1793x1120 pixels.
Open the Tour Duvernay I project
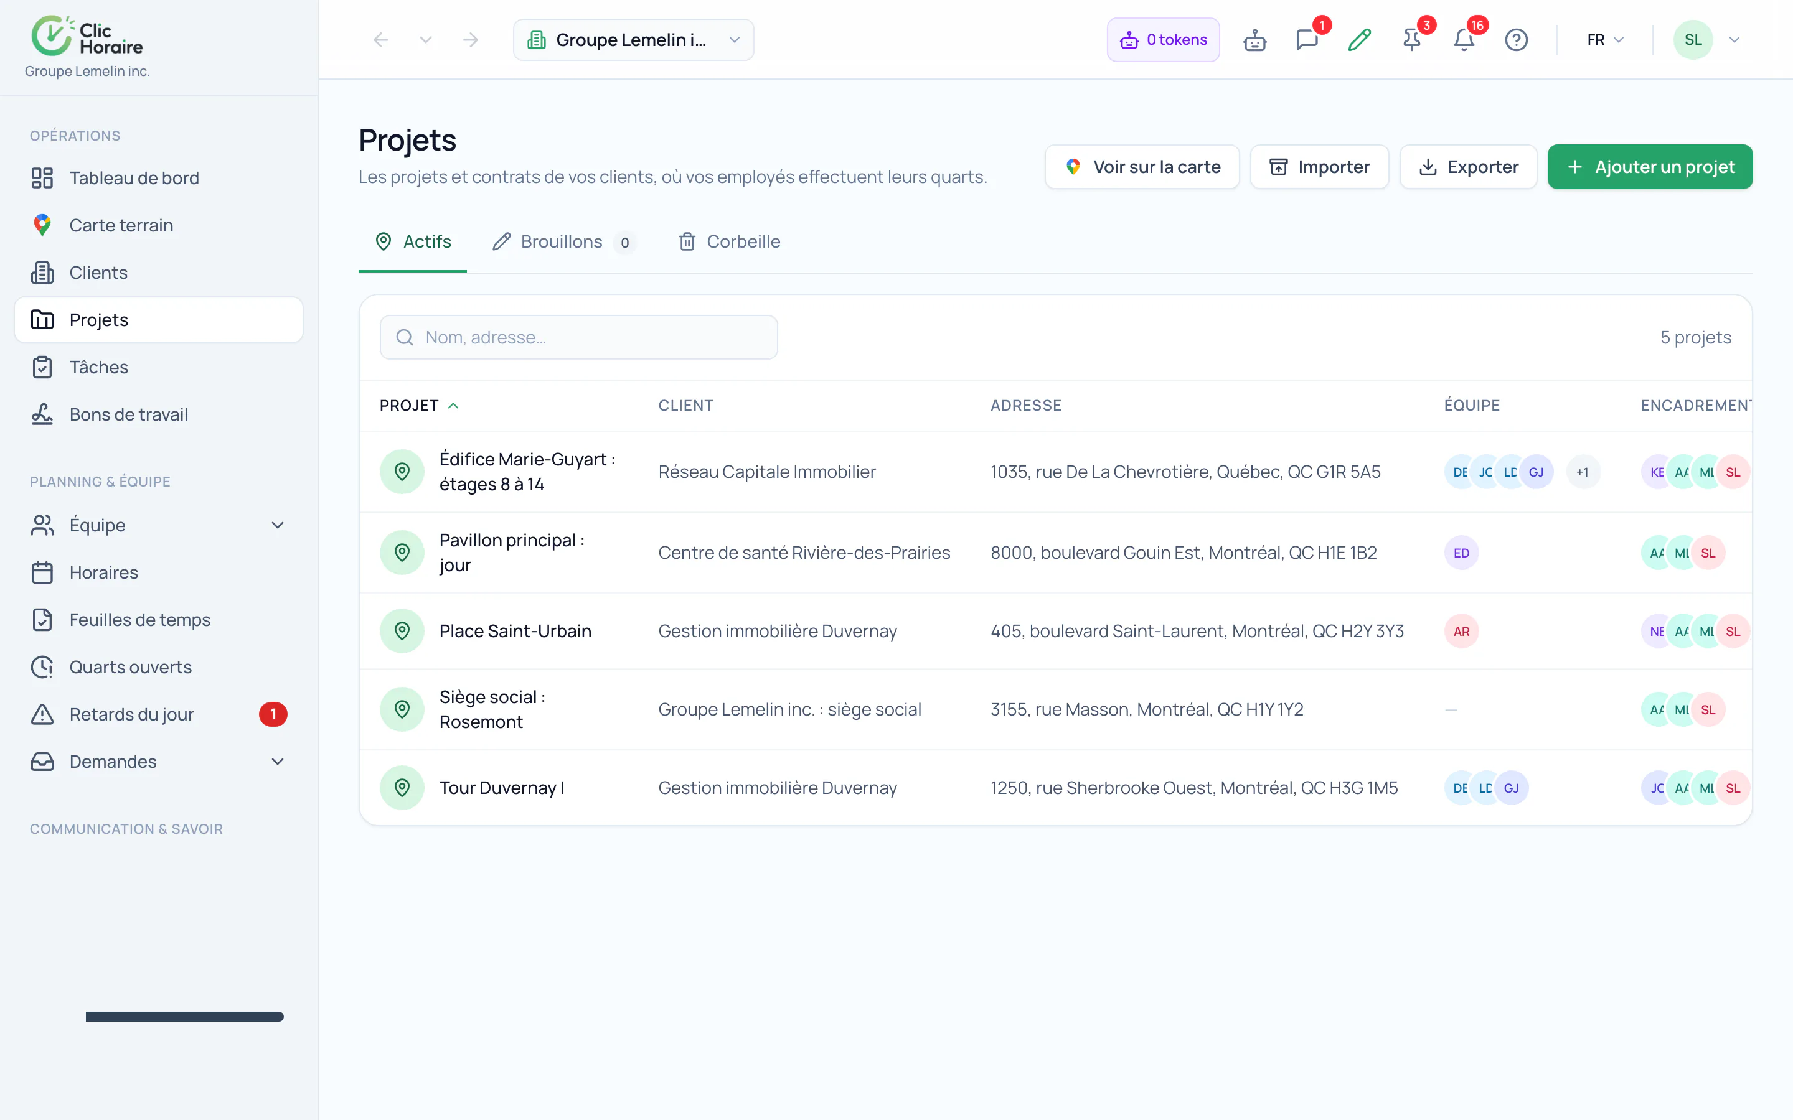(x=502, y=788)
